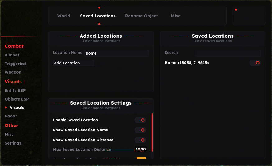Focus the Search field in Saved Locations
272x166 pixels.
(228, 53)
